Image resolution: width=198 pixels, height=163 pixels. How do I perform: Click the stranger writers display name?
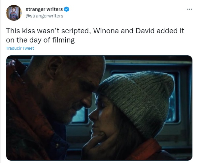point(44,9)
